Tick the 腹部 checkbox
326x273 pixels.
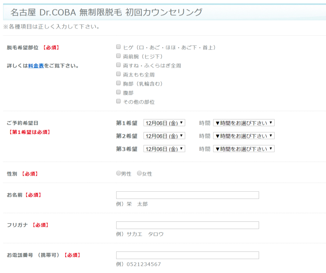point(118,92)
